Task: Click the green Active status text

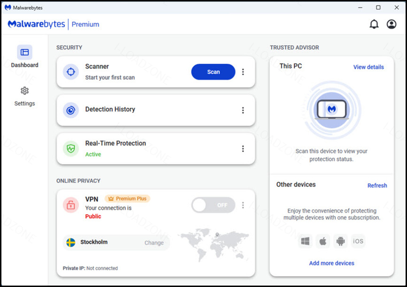Action: [93, 154]
